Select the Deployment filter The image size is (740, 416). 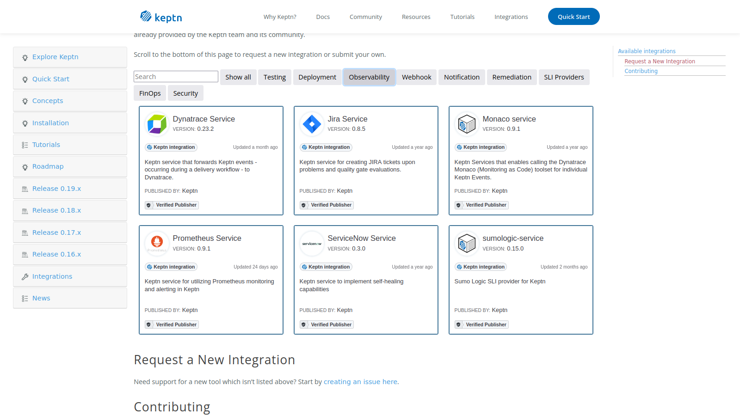pos(317,77)
